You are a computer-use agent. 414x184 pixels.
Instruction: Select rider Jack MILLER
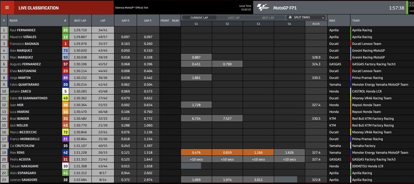tap(19, 125)
